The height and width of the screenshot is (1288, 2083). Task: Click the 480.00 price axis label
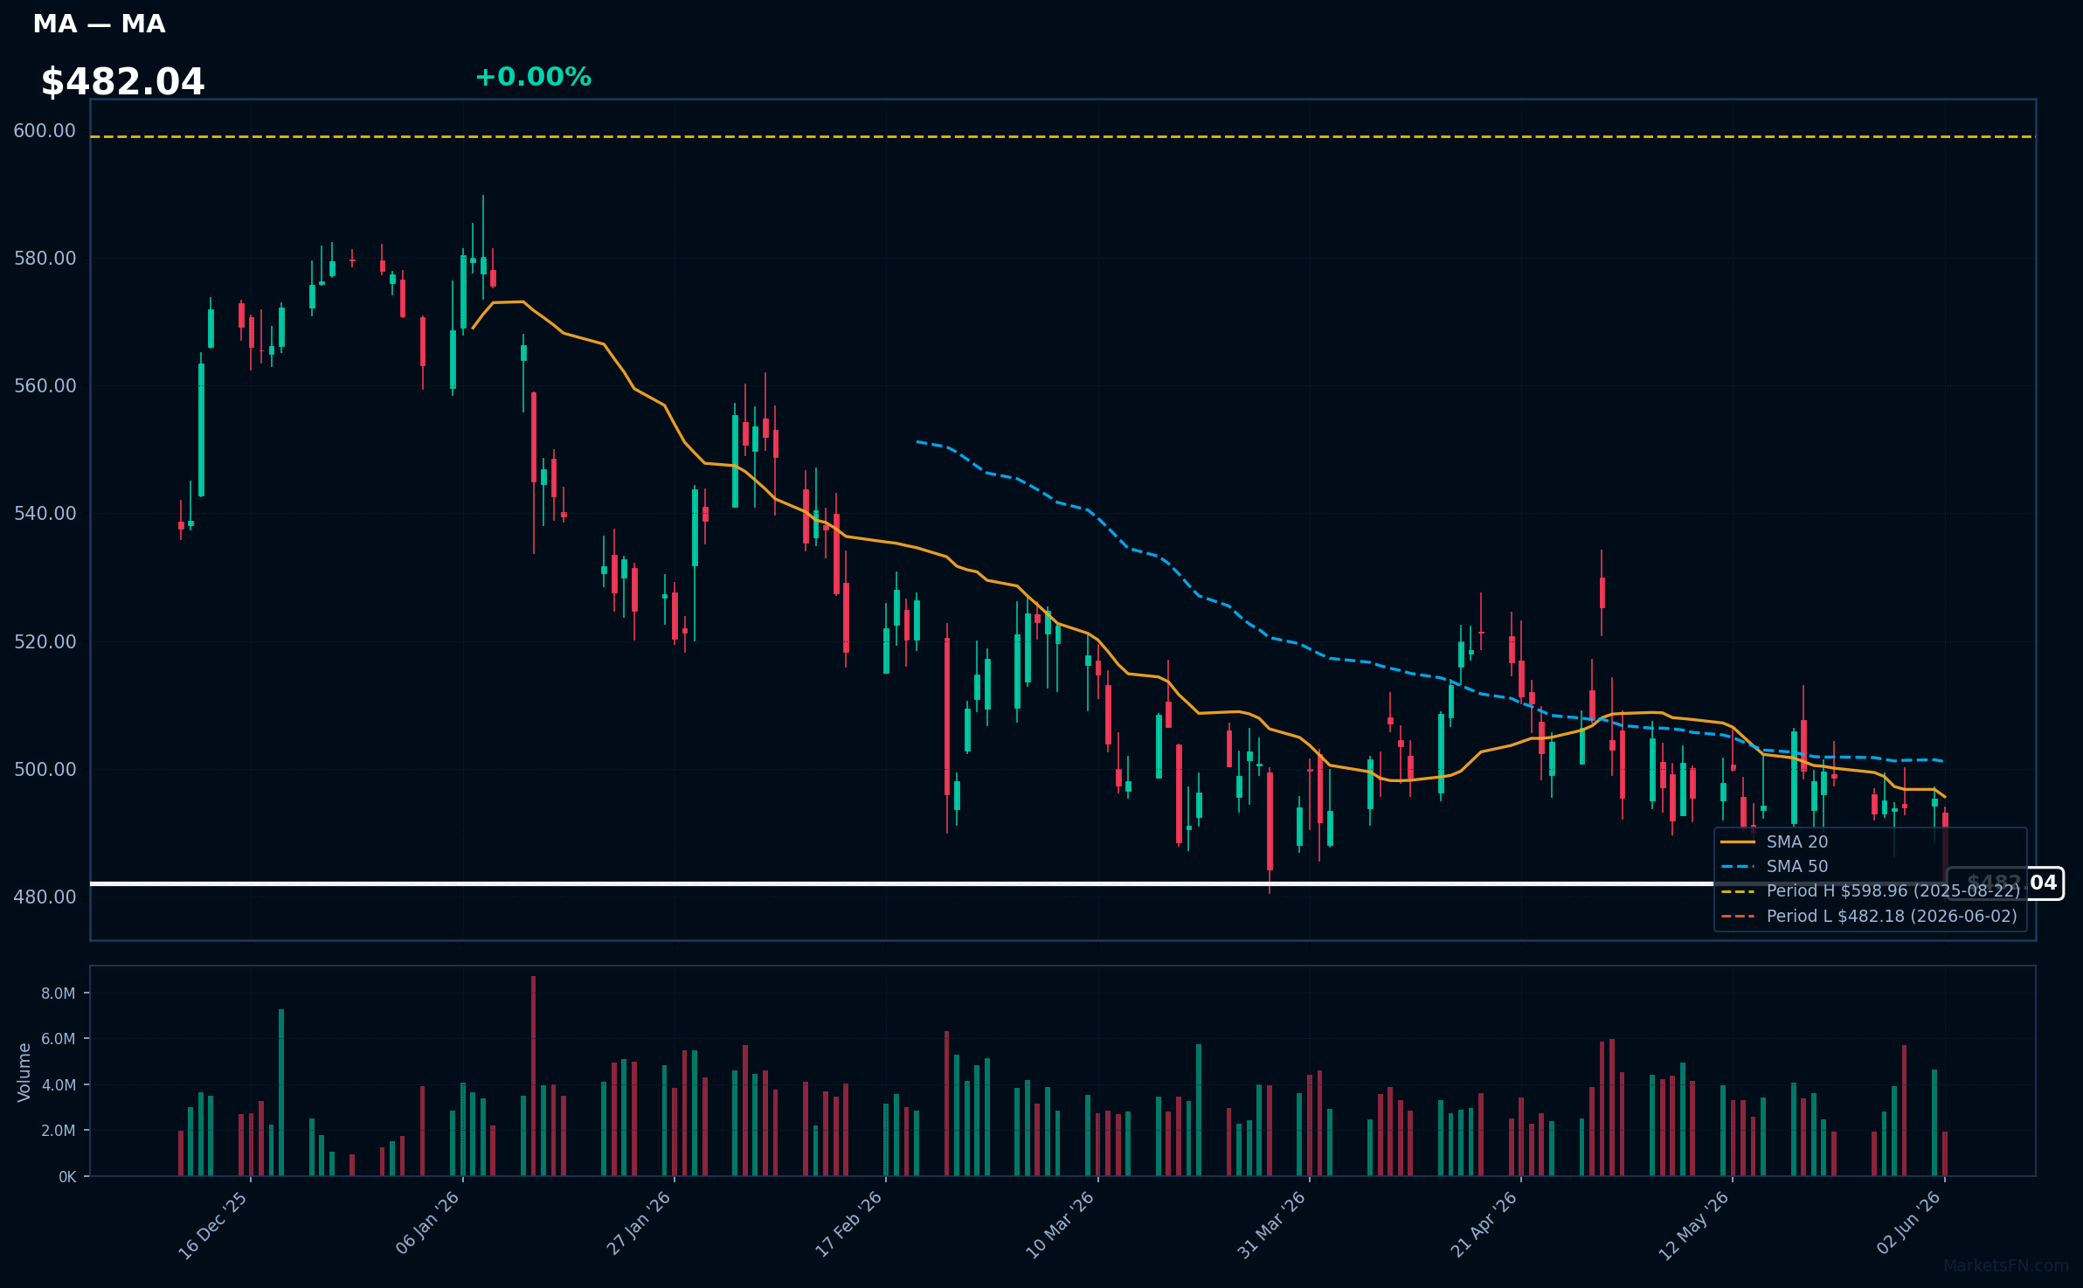45,897
